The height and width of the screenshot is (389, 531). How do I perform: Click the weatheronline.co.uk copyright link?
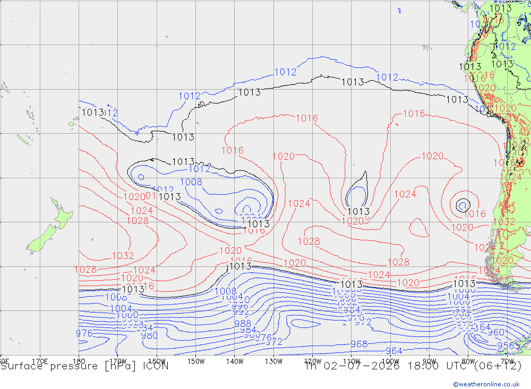[x=486, y=384]
